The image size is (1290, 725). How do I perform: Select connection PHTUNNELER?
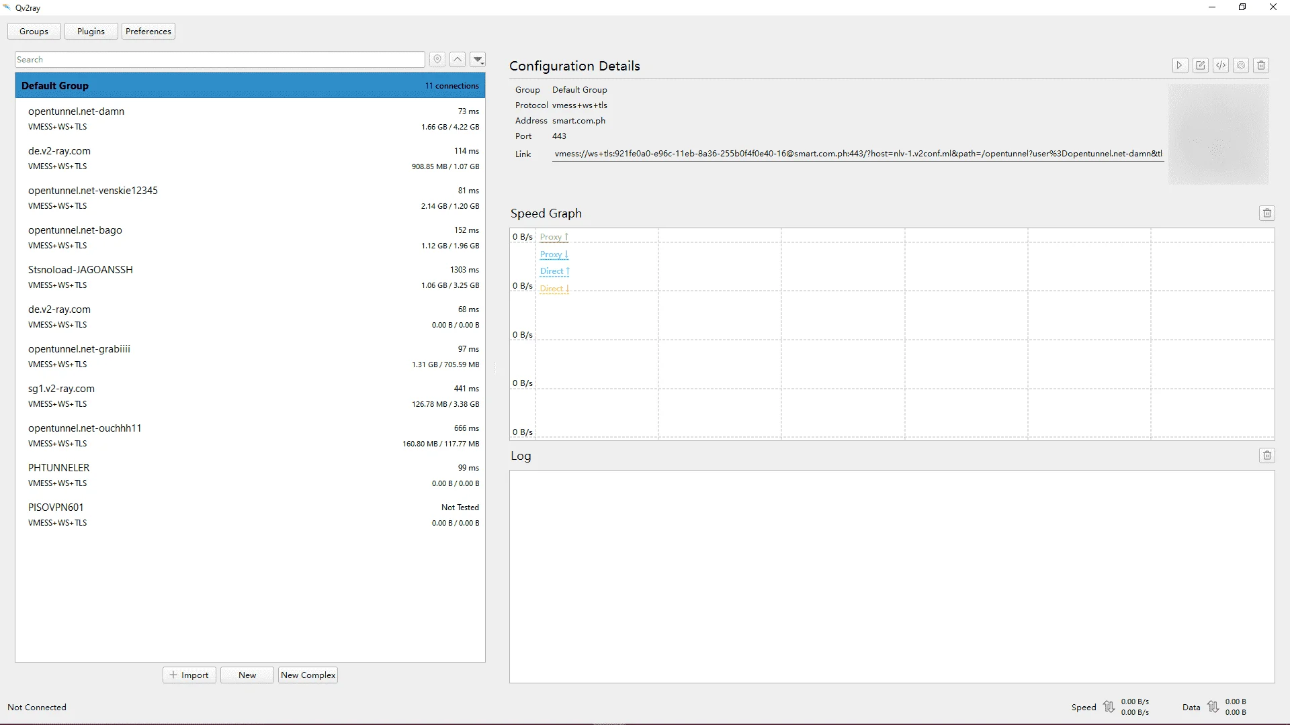pos(250,475)
